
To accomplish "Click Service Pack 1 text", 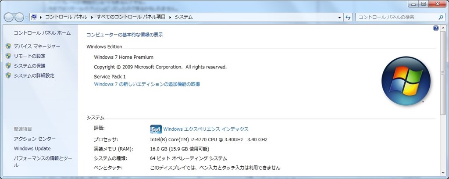I will (110, 77).
